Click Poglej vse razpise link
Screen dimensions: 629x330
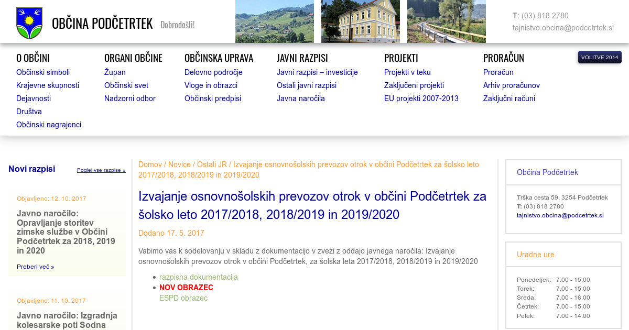[x=101, y=170]
